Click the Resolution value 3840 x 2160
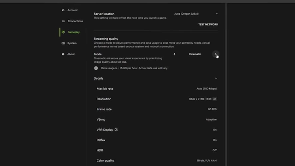Image resolution: width=295 pixels, height=166 pixels. click(200, 99)
